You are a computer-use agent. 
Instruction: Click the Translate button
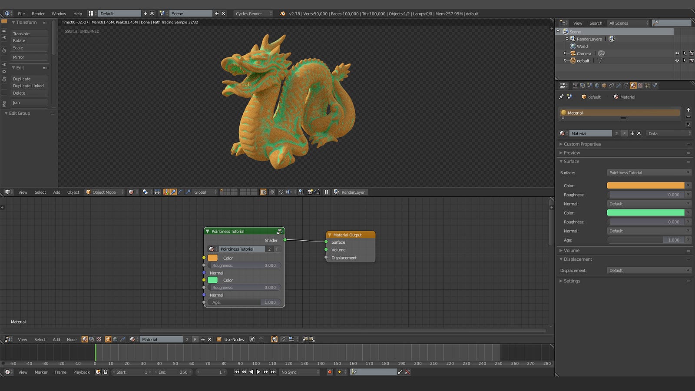click(29, 33)
